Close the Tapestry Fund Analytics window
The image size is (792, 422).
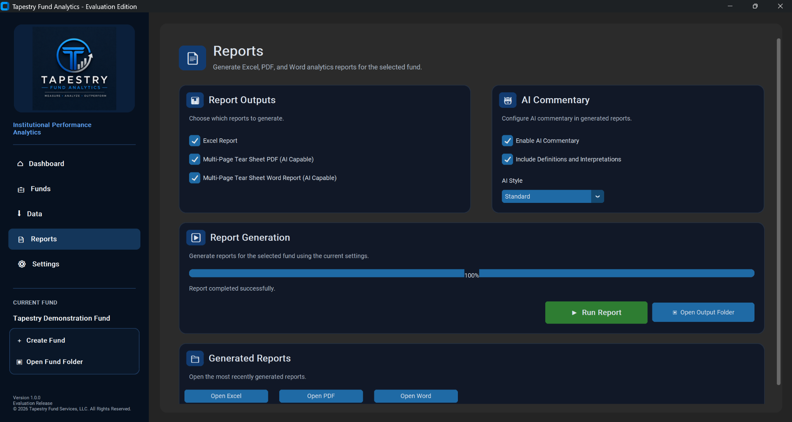[780, 6]
